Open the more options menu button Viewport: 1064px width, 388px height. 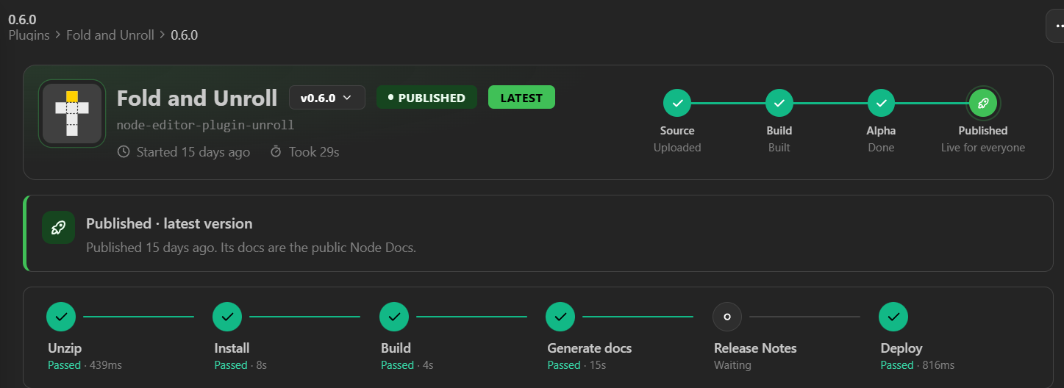pos(1056,26)
